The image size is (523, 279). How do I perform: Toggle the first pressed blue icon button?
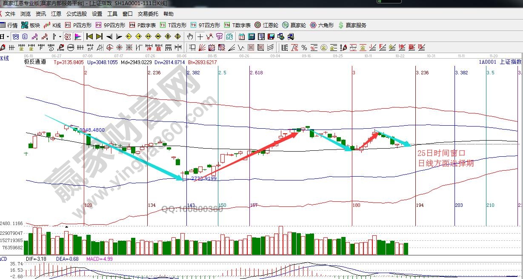(x=16, y=37)
